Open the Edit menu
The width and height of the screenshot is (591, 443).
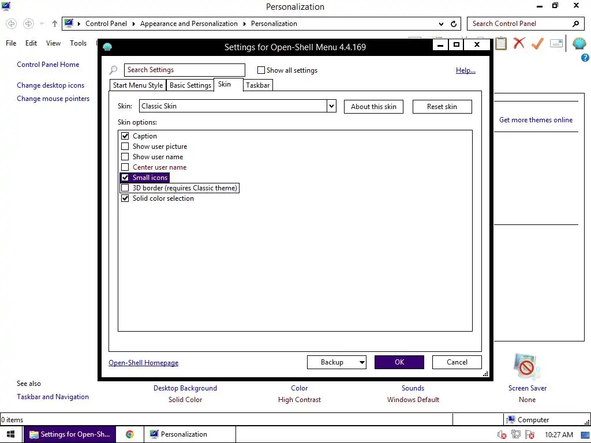point(31,43)
